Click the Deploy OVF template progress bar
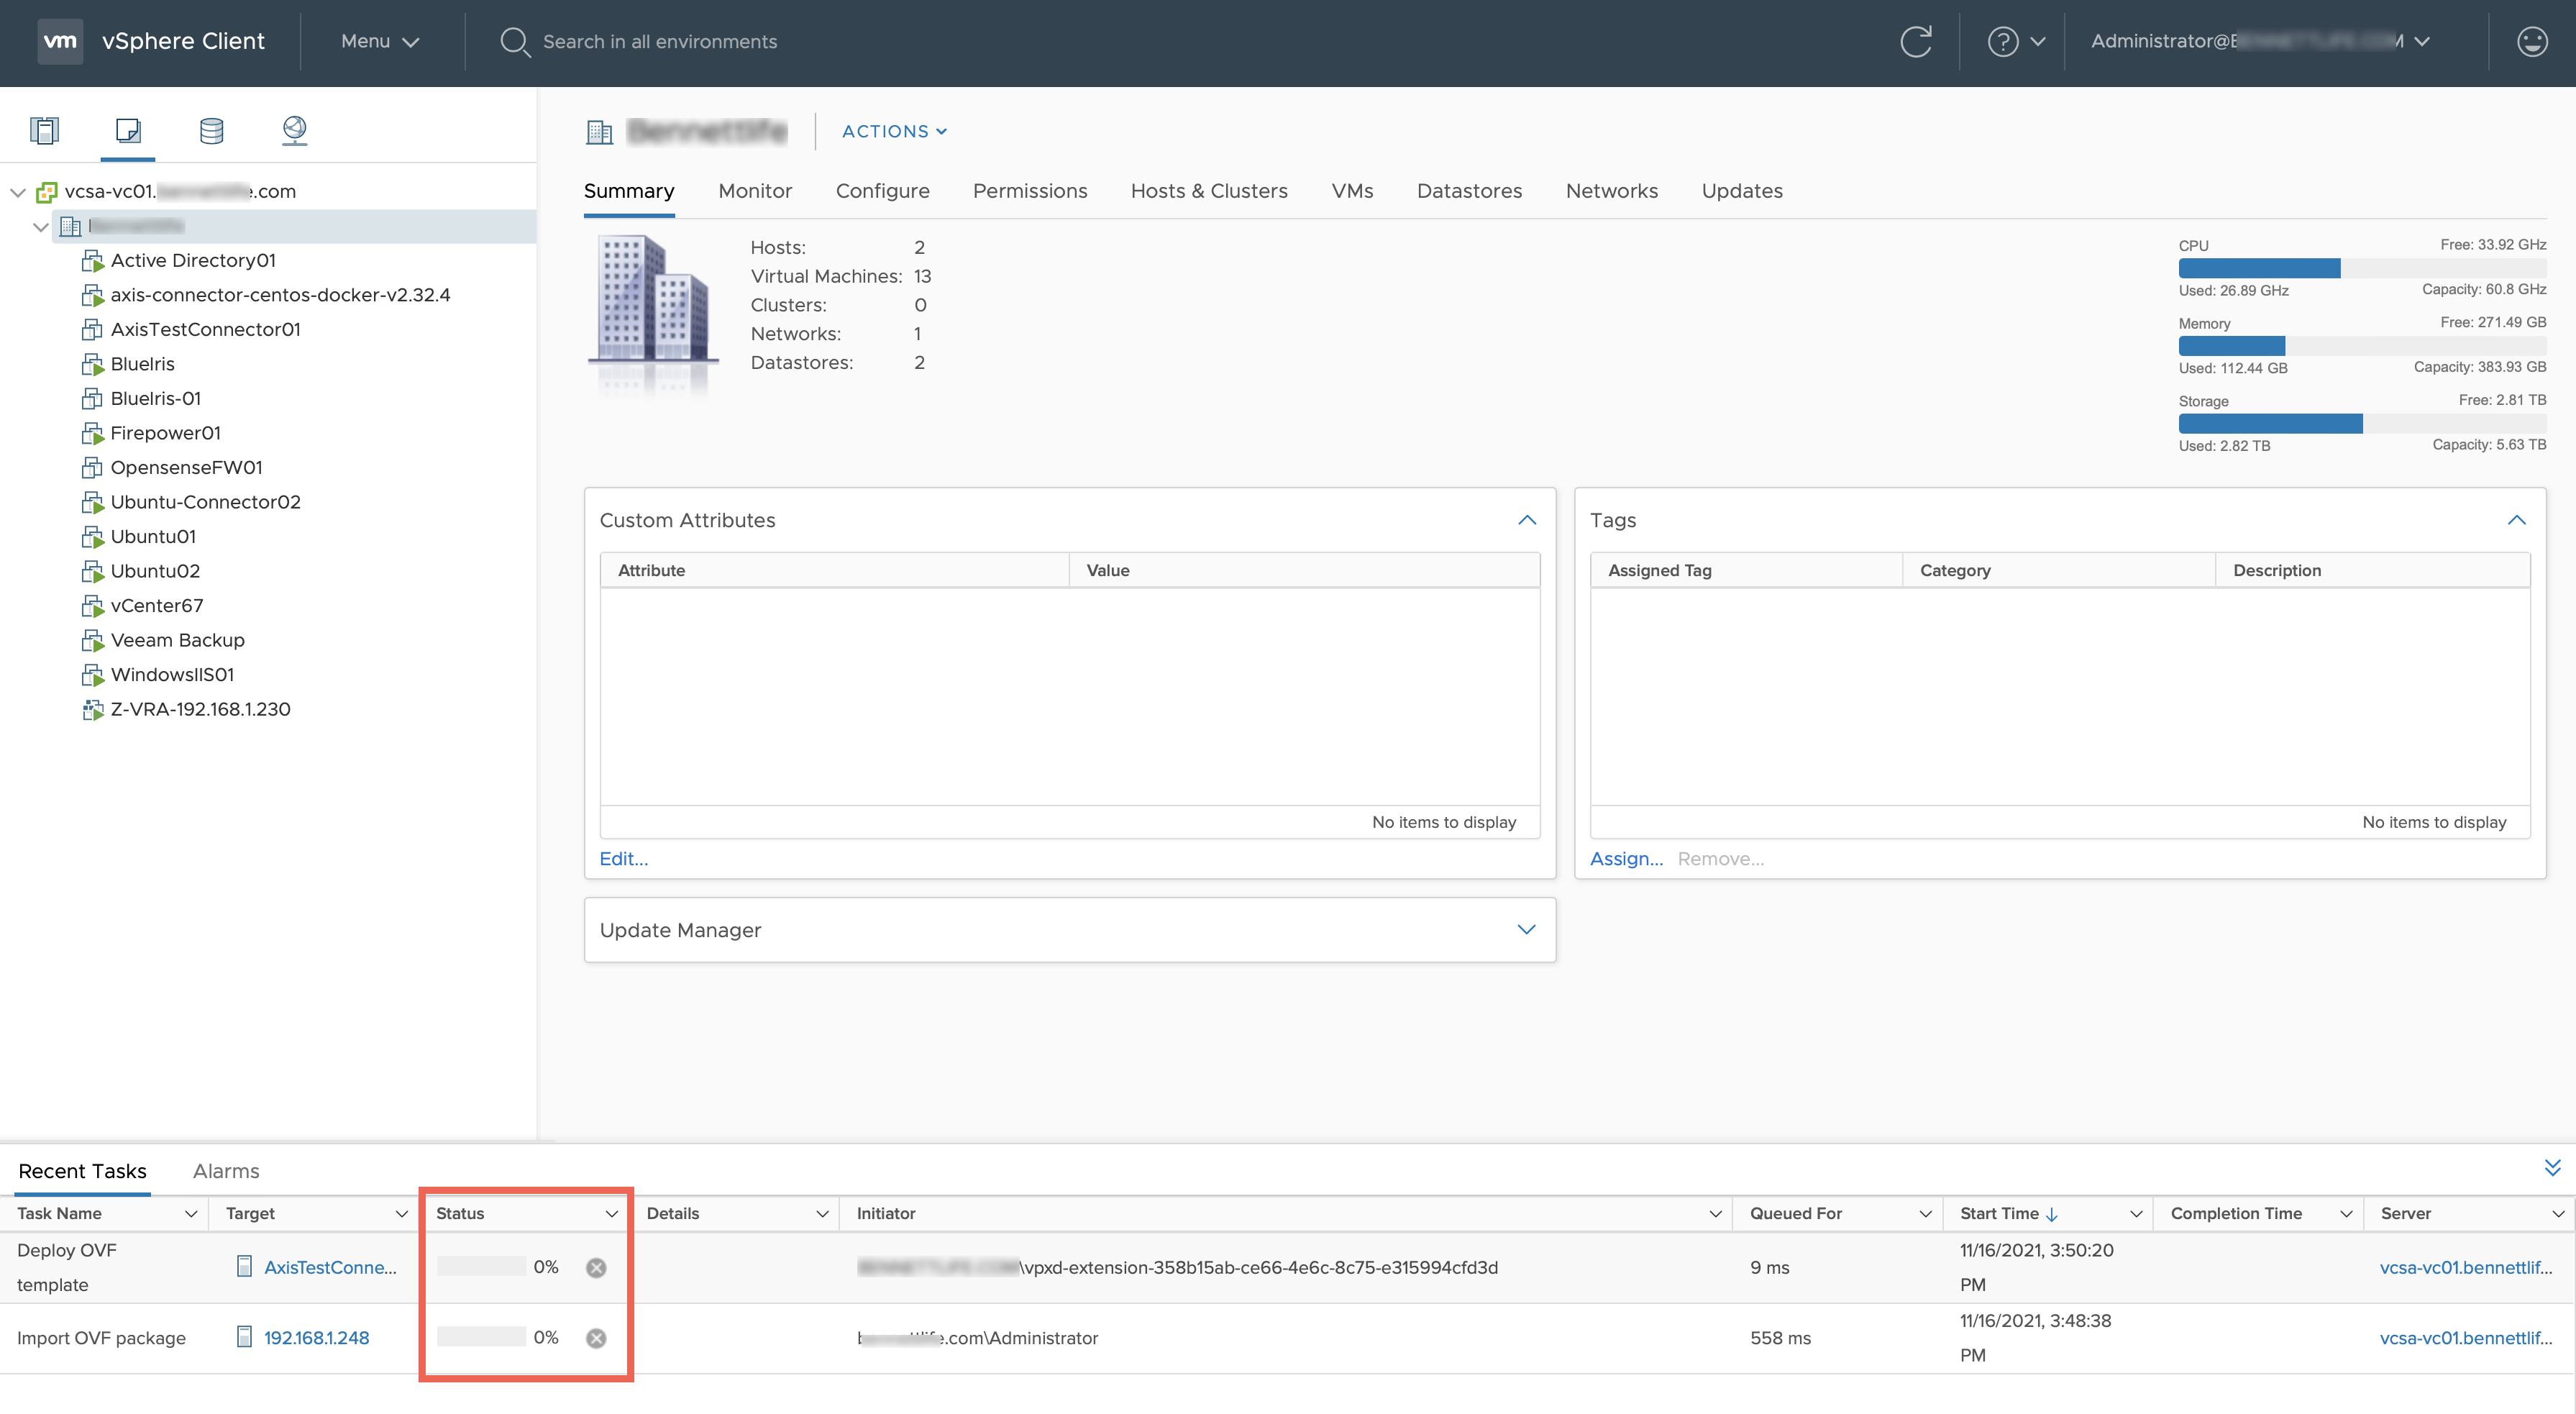Screen dimensions: 2576x1414 481,1267
